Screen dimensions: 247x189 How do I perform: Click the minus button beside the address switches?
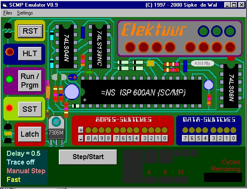coord(81,139)
